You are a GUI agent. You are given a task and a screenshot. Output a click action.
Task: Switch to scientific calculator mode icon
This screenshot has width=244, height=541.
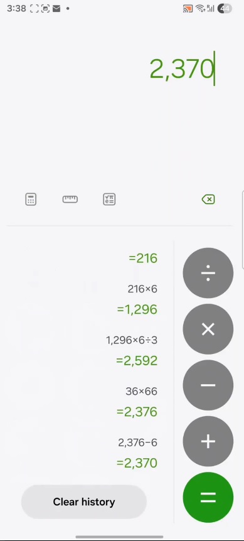[109, 199]
